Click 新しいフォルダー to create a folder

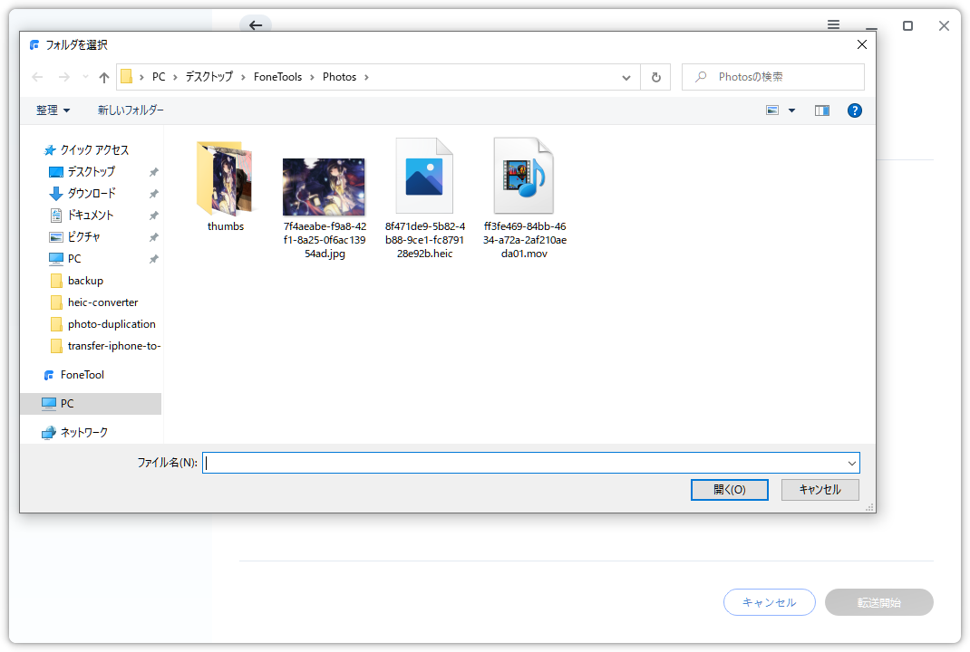[131, 110]
